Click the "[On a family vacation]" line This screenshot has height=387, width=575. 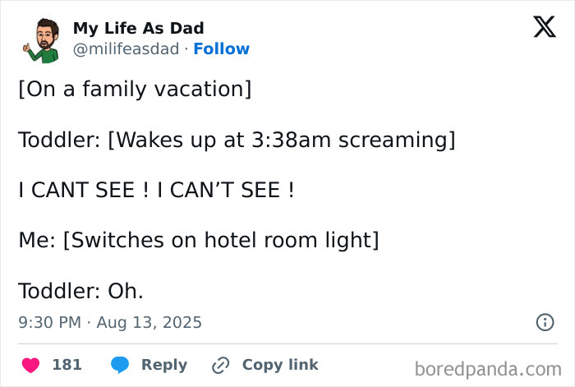coord(135,89)
